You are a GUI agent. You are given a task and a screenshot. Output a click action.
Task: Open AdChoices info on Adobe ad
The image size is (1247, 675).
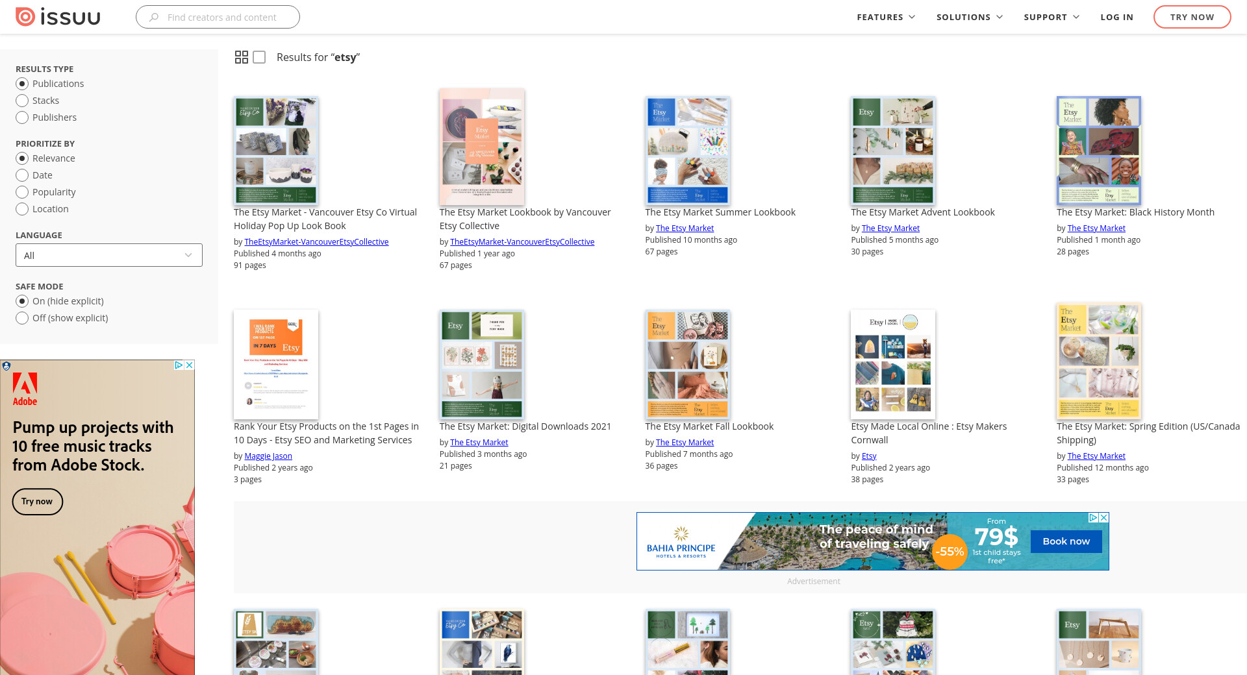coord(179,365)
